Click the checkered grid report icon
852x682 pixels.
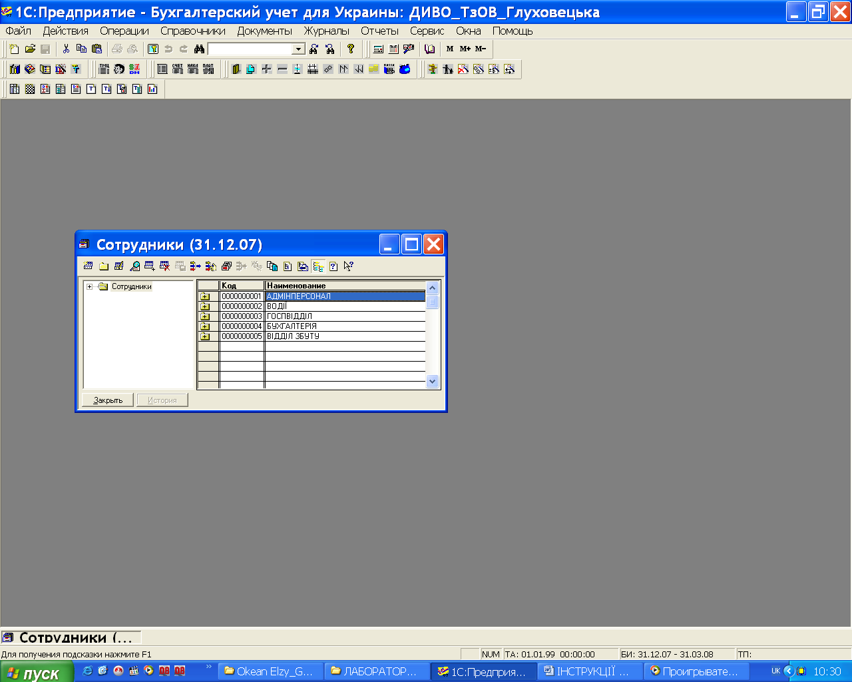click(30, 89)
